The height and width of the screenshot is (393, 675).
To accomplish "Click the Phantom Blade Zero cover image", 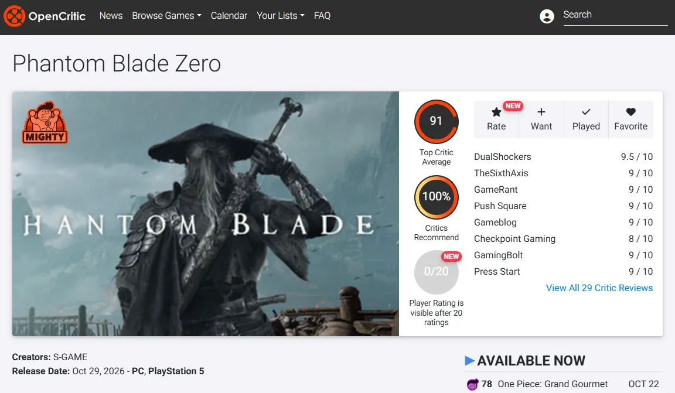I will pyautogui.click(x=205, y=214).
